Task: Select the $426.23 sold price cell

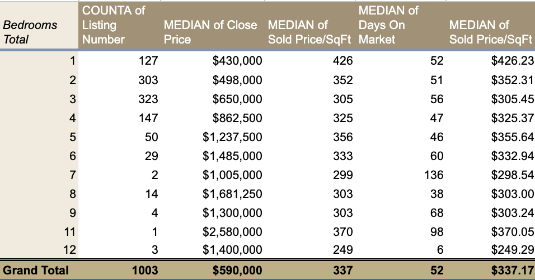Action: pos(512,61)
